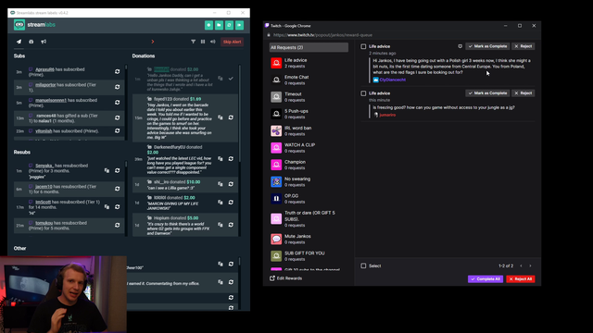Click the first green header button in Streamlabs
The image size is (593, 333).
208,25
